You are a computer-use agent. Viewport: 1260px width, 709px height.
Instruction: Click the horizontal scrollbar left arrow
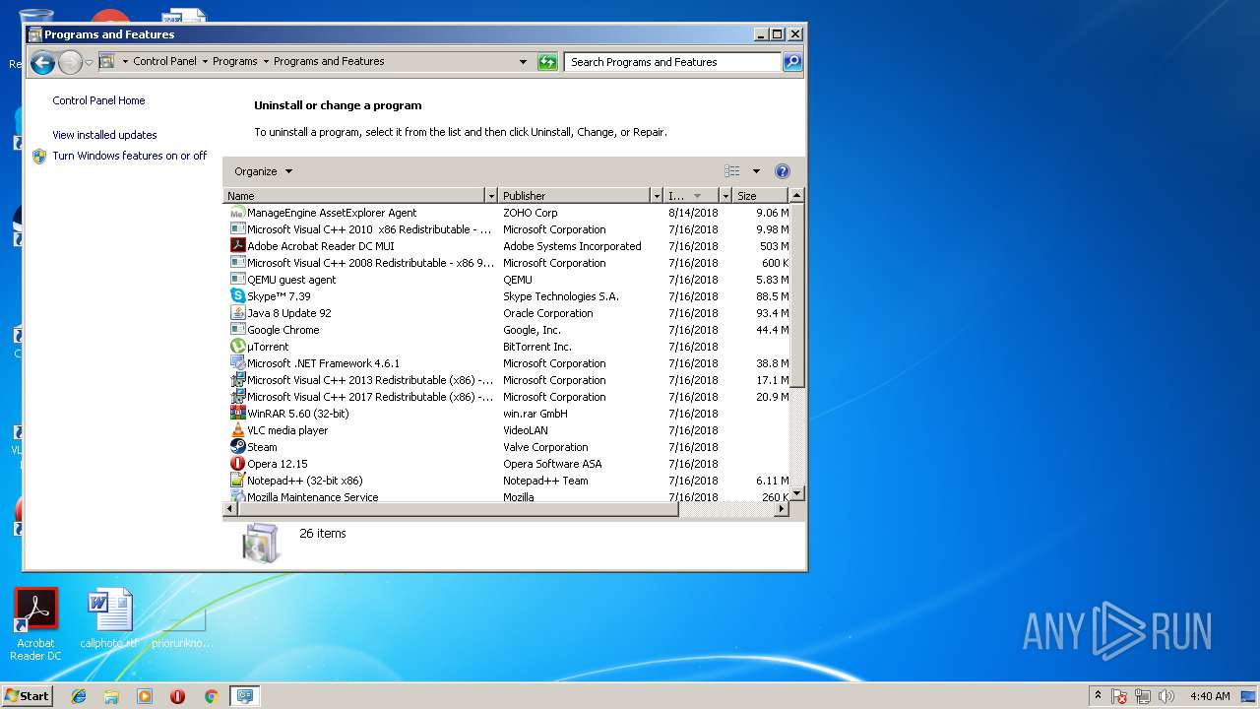coord(231,509)
